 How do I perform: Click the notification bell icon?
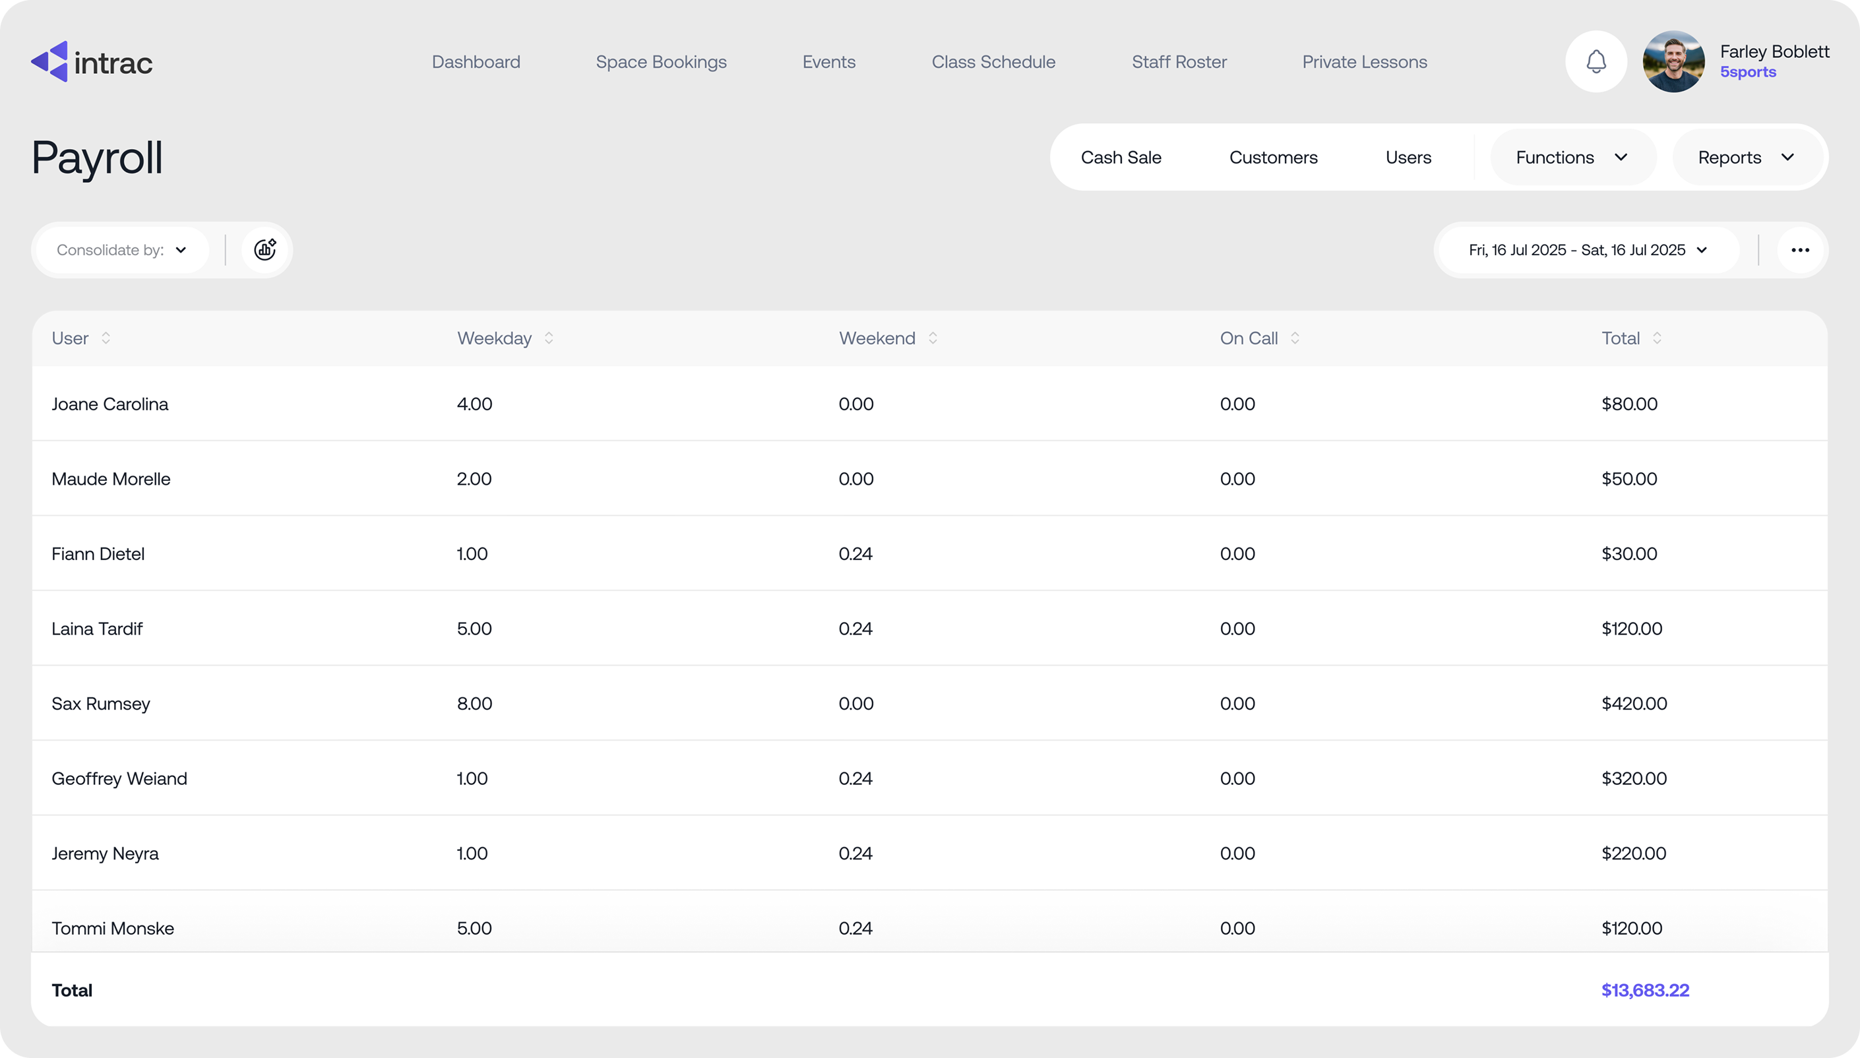[1596, 62]
